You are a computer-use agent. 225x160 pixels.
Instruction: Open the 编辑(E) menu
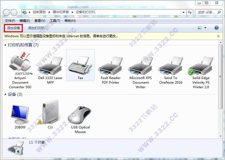coord(25,21)
